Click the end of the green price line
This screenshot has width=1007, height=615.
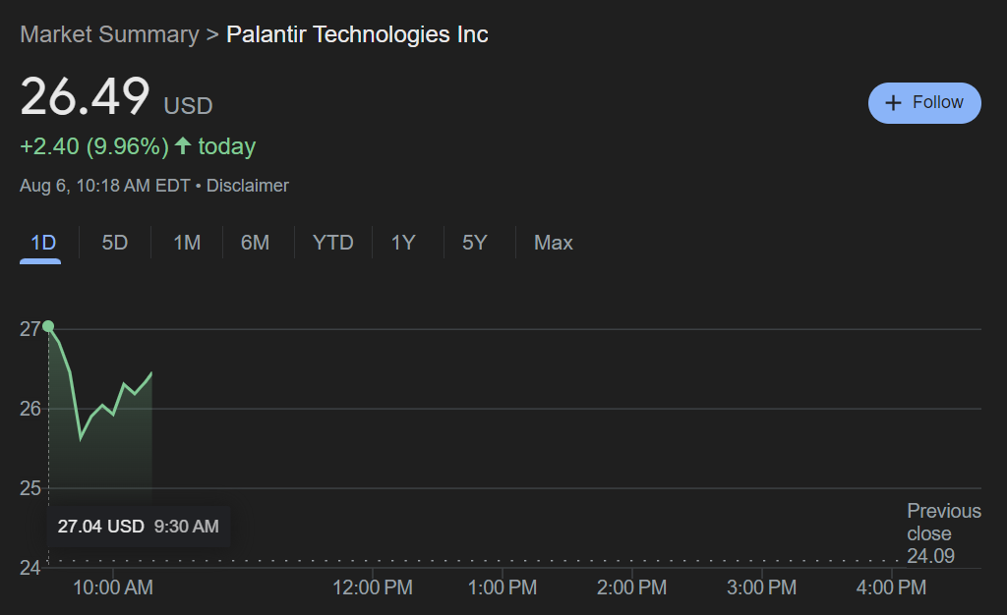pos(151,372)
